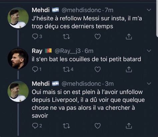Retweet Ray's reply with 4 retweets
This screenshot has height=137, width=158.
(x=66, y=69)
